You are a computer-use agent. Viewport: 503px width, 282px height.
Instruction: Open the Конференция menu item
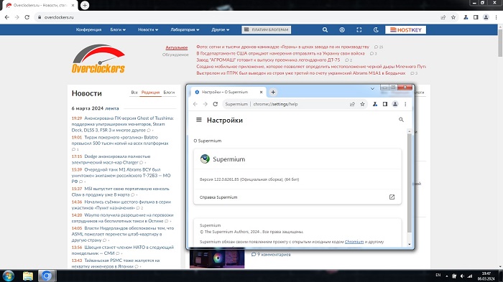88,30
